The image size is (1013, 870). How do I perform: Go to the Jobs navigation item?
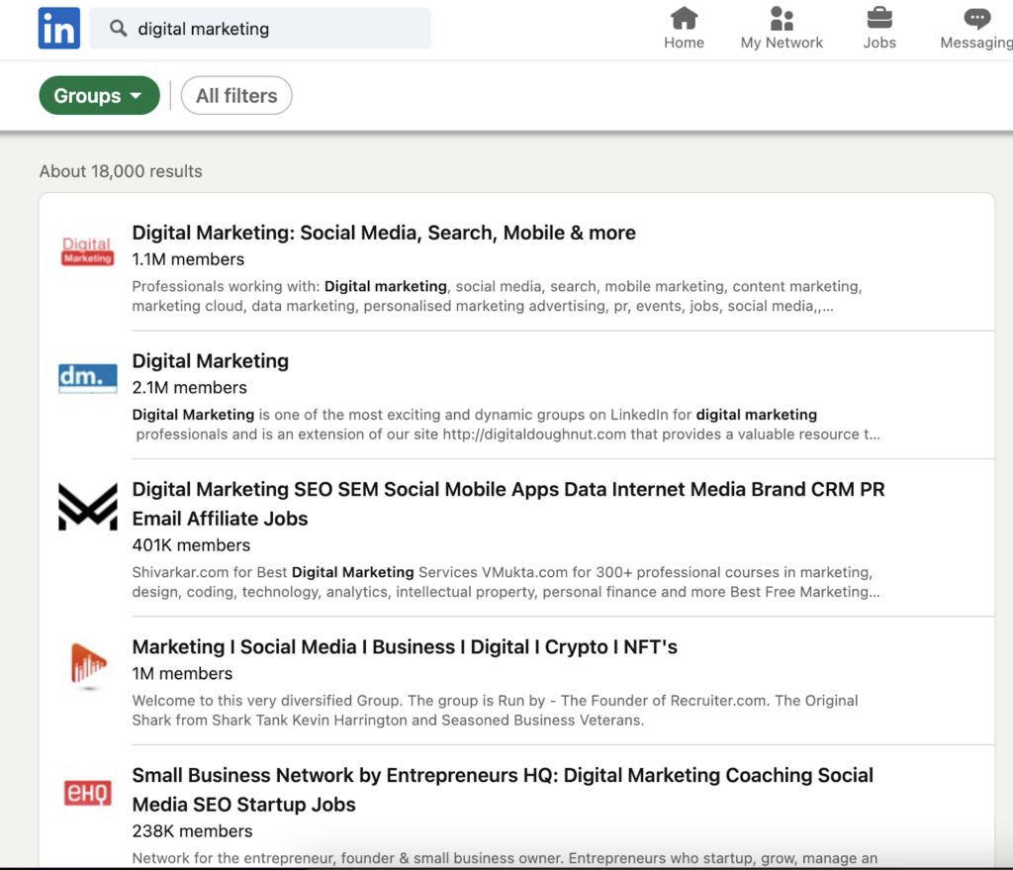pyautogui.click(x=879, y=29)
